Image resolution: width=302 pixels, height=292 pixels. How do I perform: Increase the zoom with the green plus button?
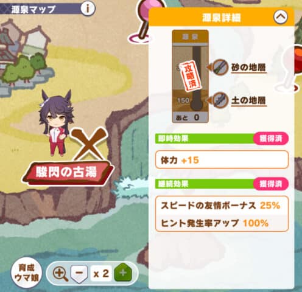coord(123,273)
